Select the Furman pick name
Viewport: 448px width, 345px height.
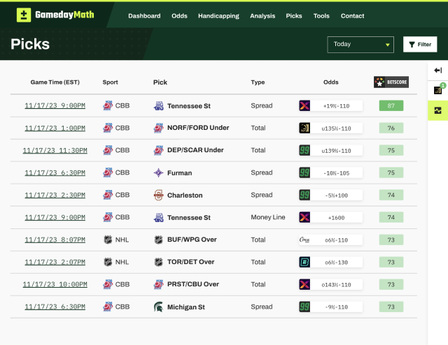(179, 172)
